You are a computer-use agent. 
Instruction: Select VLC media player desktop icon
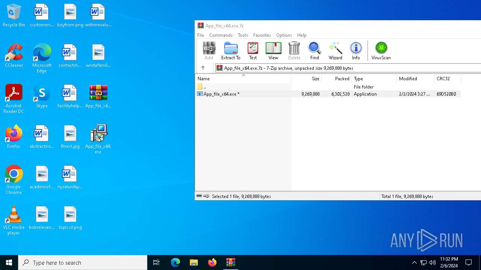tap(14, 220)
